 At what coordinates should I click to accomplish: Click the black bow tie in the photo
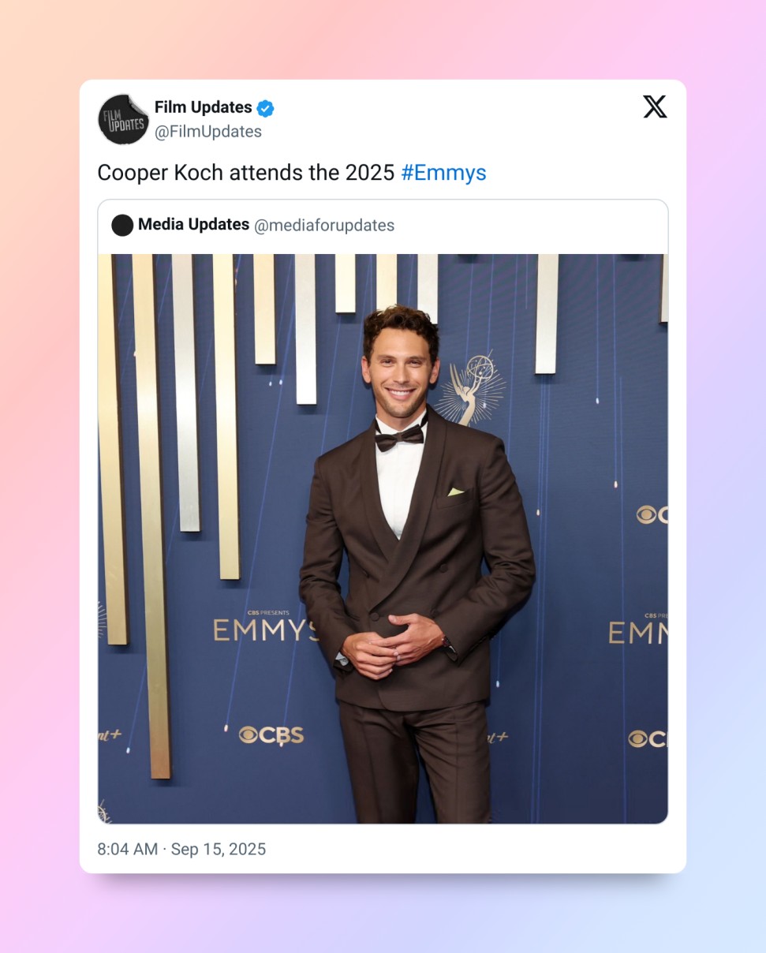(399, 436)
